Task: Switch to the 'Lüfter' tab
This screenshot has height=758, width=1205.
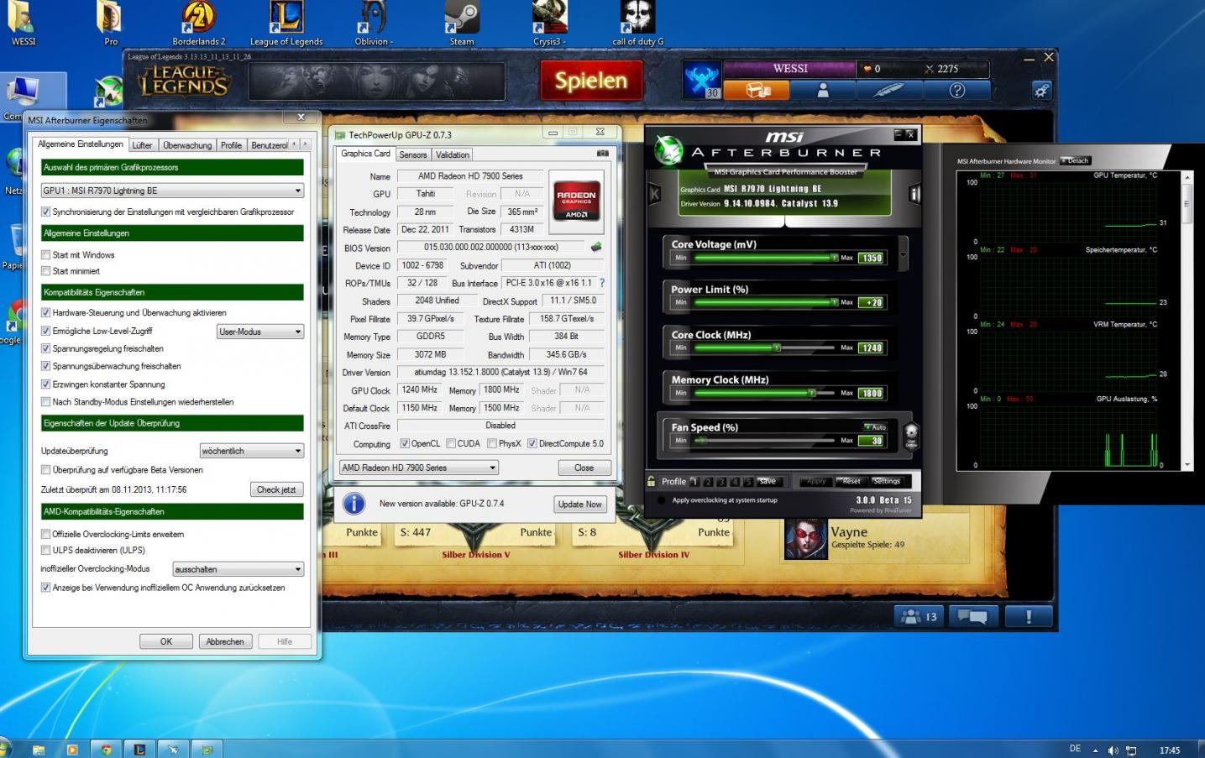Action: [142, 145]
